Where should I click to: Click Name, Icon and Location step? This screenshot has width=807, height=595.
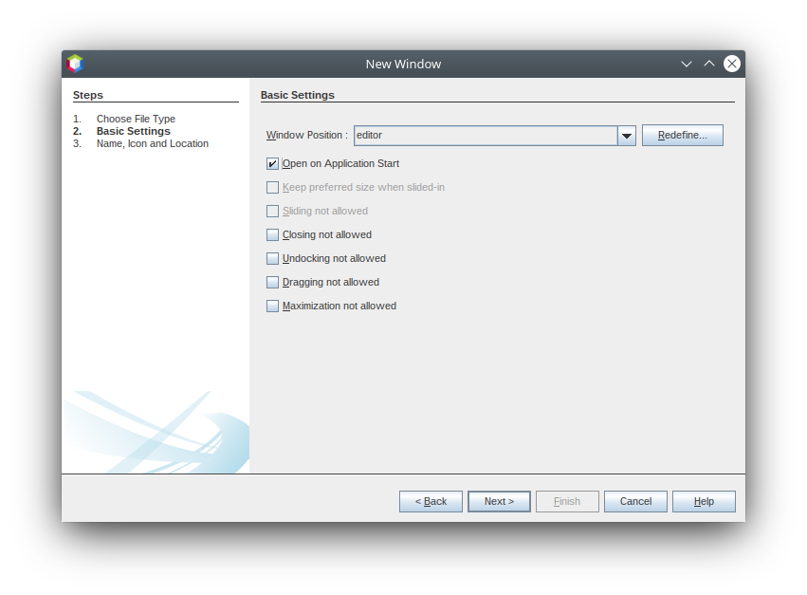pos(152,143)
